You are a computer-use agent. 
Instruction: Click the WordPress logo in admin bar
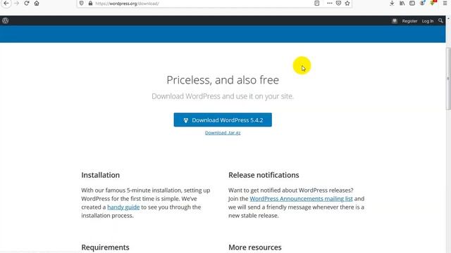point(5,20)
